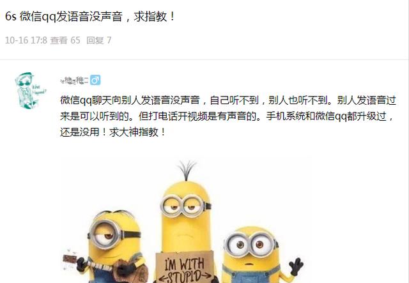Click the blue male gender icon
Image resolution: width=409 pixels, height=283 pixels.
pyautogui.click(x=95, y=80)
